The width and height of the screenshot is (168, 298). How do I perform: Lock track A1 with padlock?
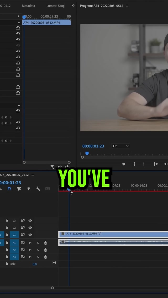click(x=7, y=242)
